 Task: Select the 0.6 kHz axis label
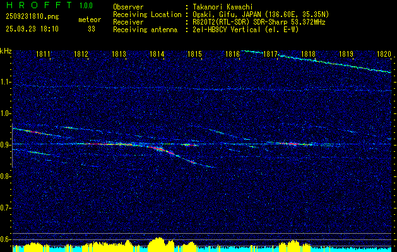(6, 239)
